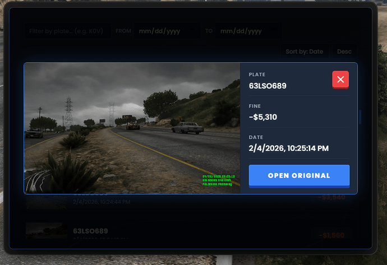Click thumbnail of the -$1,560 fine entry
Image resolution: width=387 pixels, height=265 pixels.
pyautogui.click(x=47, y=230)
